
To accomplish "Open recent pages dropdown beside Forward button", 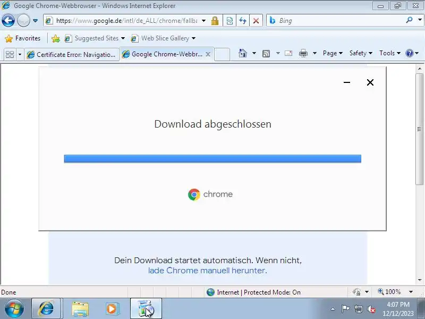I will coord(35,21).
